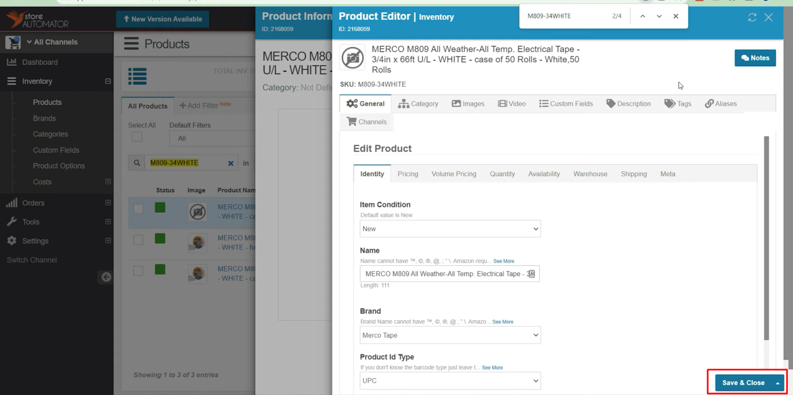Open the Custom Fields tab
This screenshot has height=395, width=793.
tap(566, 103)
